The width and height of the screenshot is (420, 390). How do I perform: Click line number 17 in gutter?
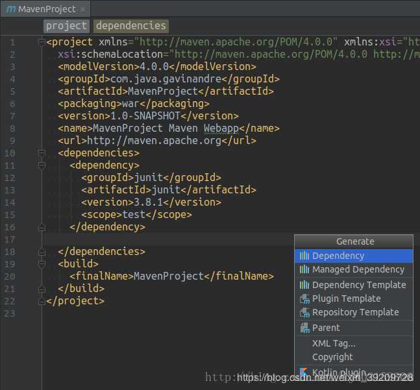(10, 239)
